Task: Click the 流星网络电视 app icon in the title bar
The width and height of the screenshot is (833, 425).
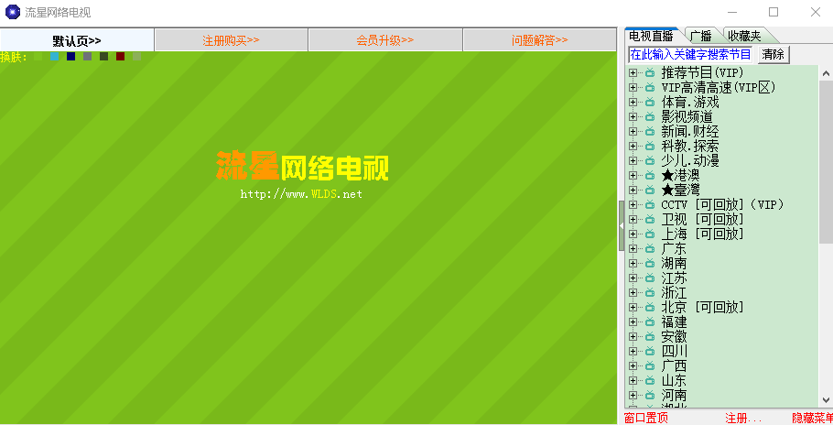Action: pos(12,12)
